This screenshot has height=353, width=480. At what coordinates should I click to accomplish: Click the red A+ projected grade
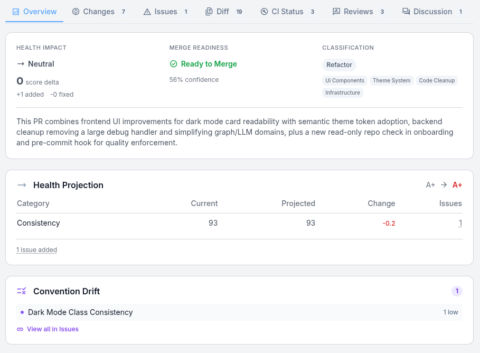click(x=457, y=185)
